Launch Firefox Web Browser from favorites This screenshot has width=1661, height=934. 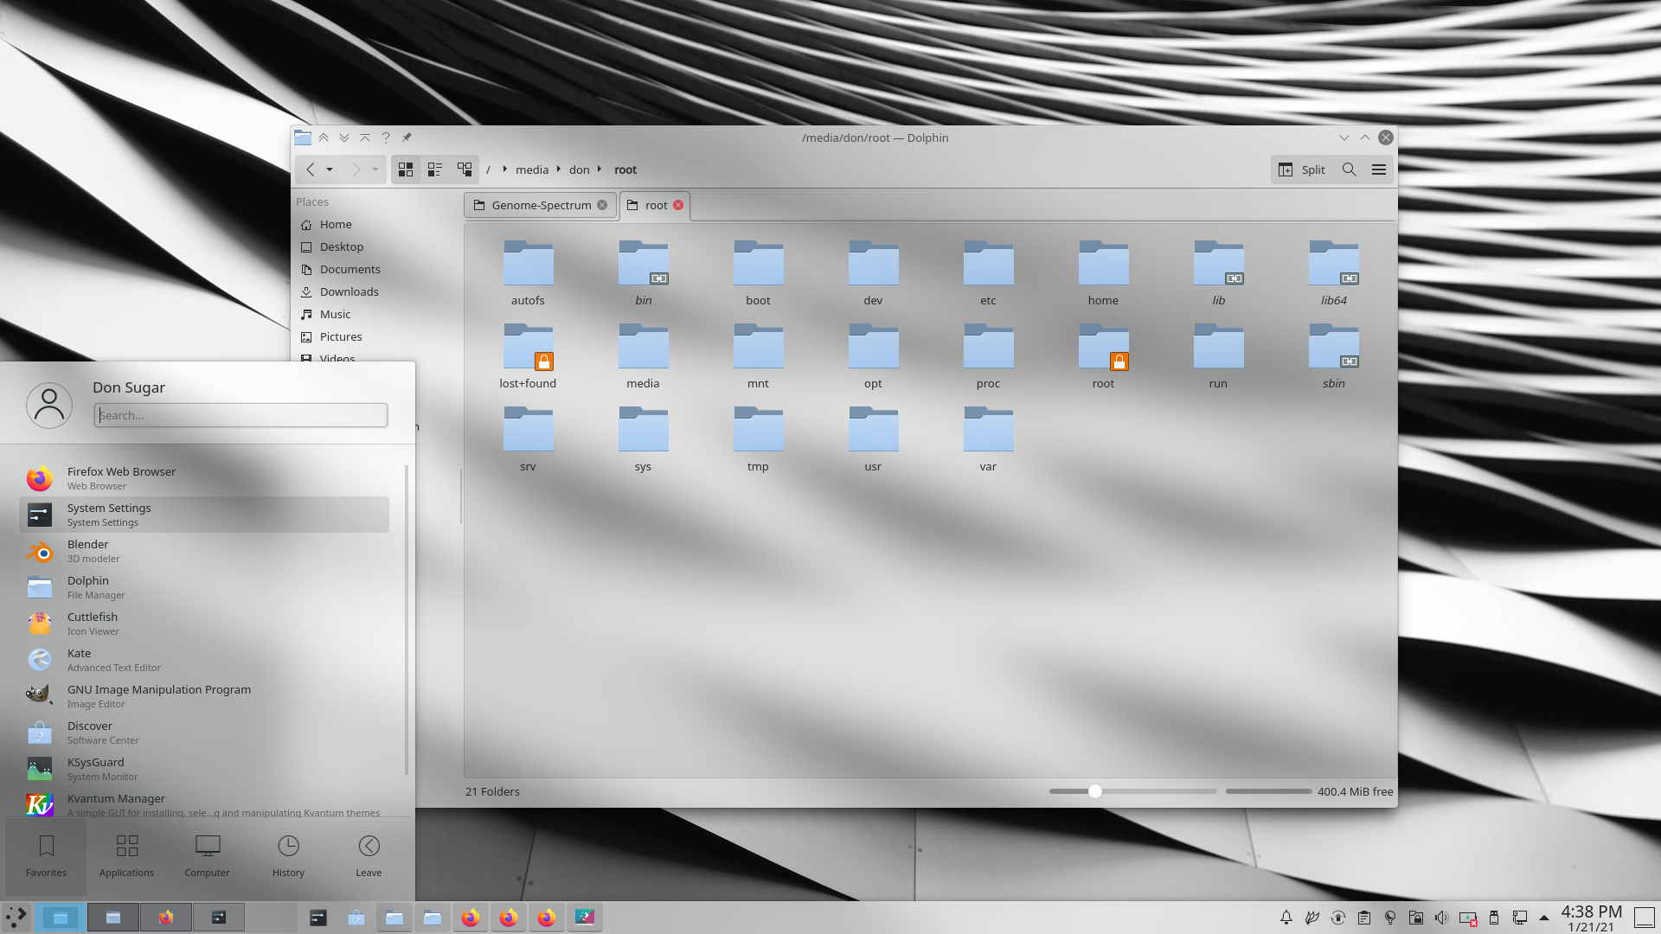tap(204, 478)
